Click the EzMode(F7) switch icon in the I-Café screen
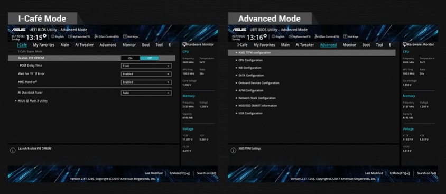 [x=188, y=173]
